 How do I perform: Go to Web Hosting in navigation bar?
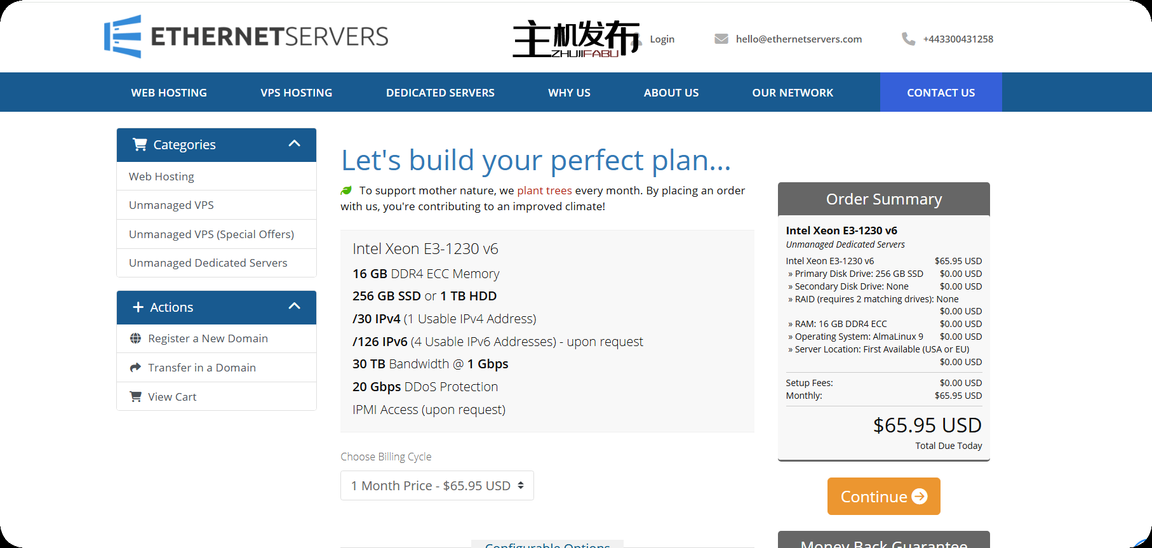[x=169, y=93]
